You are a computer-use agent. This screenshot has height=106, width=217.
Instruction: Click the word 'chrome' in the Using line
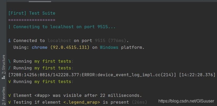(40, 48)
